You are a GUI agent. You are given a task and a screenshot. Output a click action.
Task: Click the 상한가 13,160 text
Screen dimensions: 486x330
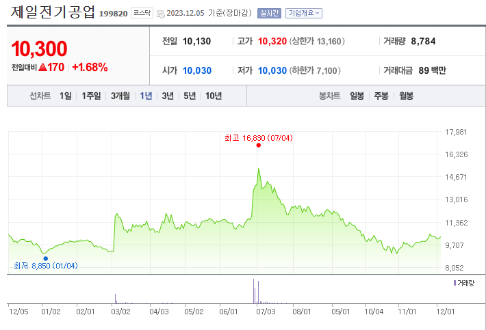(317, 41)
